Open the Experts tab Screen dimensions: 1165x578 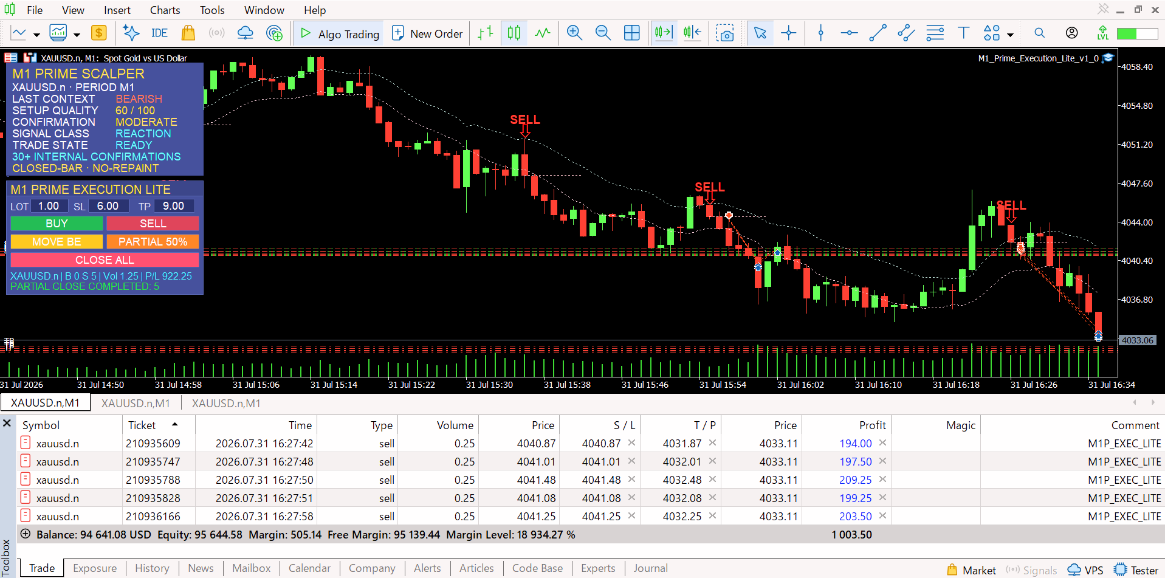tap(598, 568)
